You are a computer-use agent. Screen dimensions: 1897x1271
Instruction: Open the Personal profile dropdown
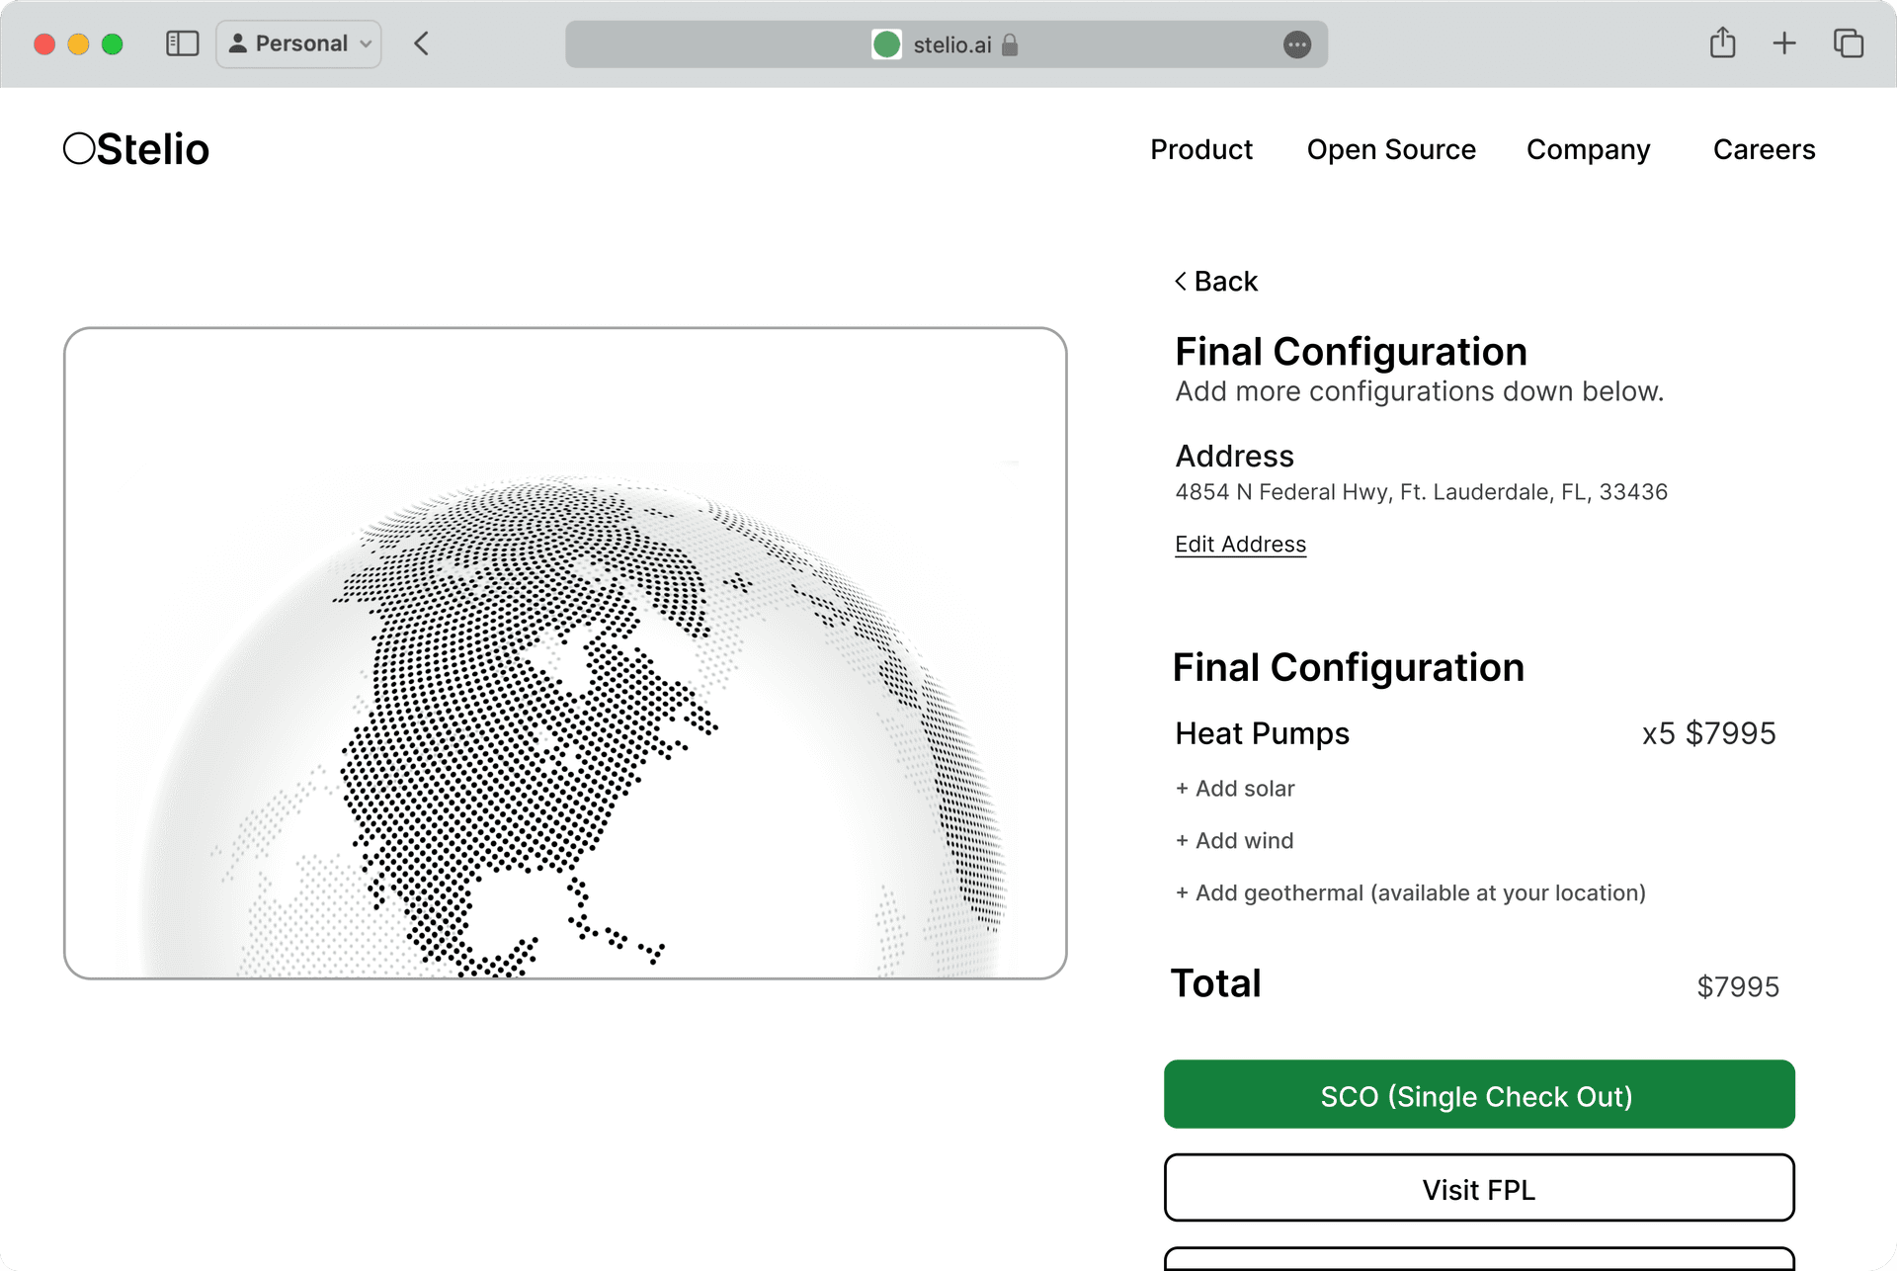tap(298, 43)
